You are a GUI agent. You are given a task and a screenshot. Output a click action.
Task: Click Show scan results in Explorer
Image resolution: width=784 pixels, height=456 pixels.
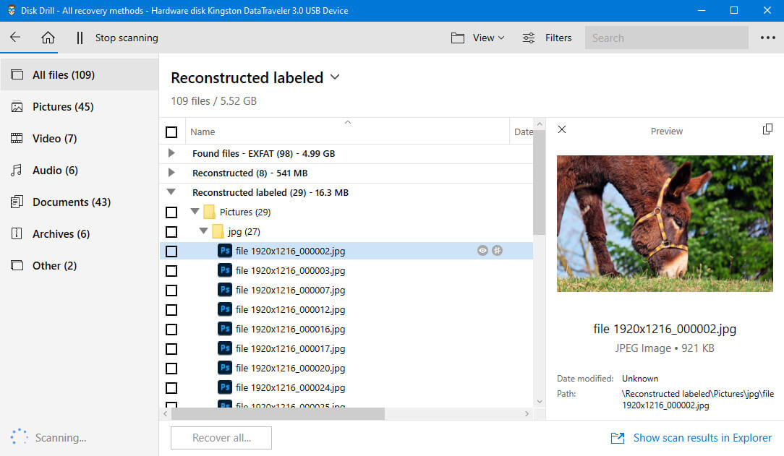(x=702, y=437)
